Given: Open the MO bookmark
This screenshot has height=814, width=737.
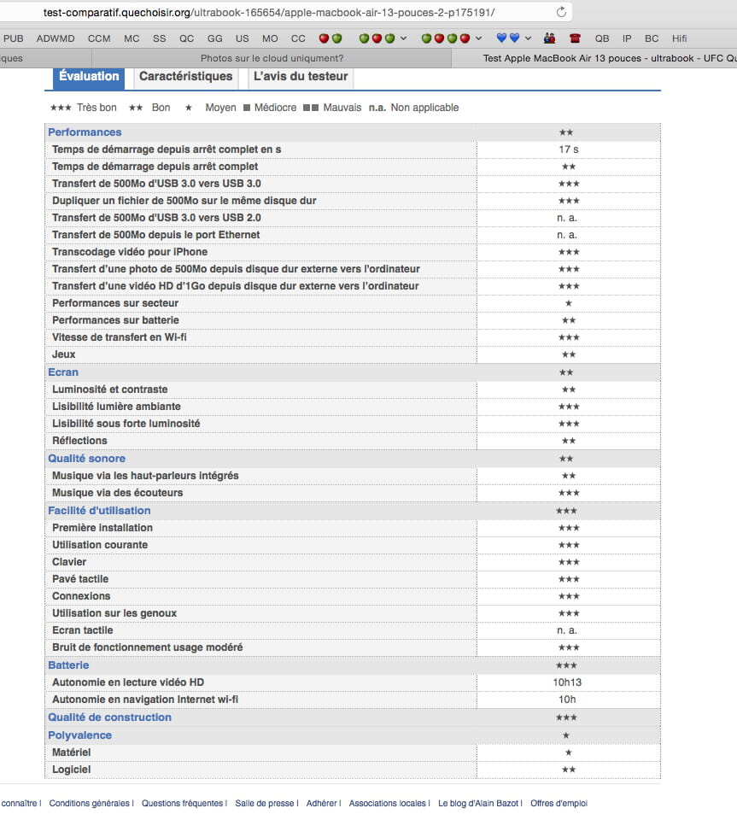Looking at the screenshot, I should tap(270, 38).
